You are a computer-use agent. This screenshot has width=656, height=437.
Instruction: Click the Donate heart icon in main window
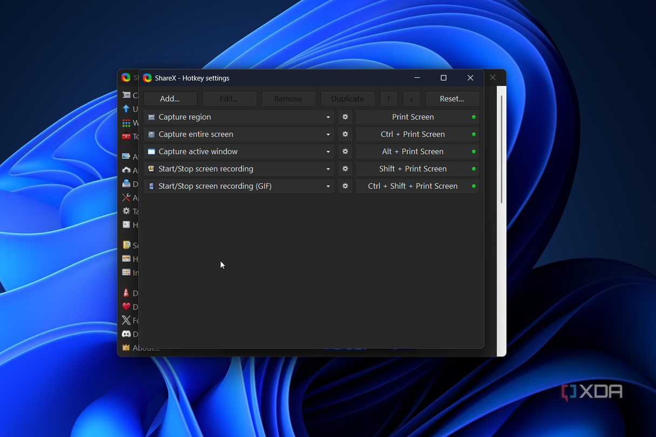126,306
